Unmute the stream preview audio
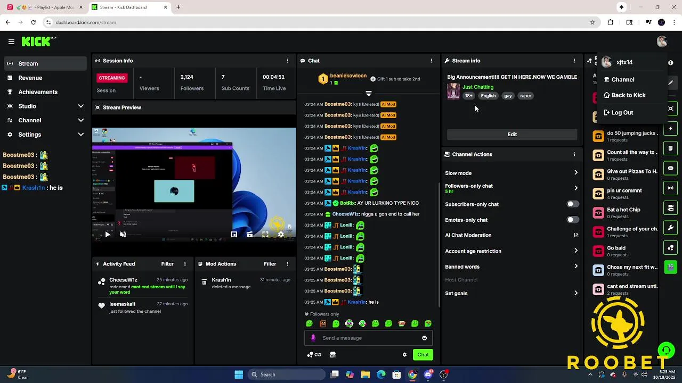 (x=123, y=234)
